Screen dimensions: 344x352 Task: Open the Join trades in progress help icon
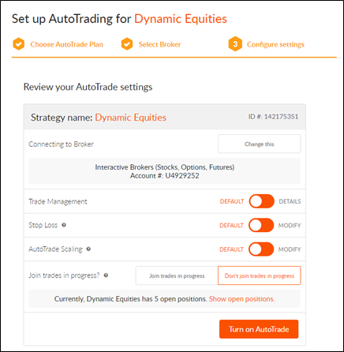pos(106,275)
